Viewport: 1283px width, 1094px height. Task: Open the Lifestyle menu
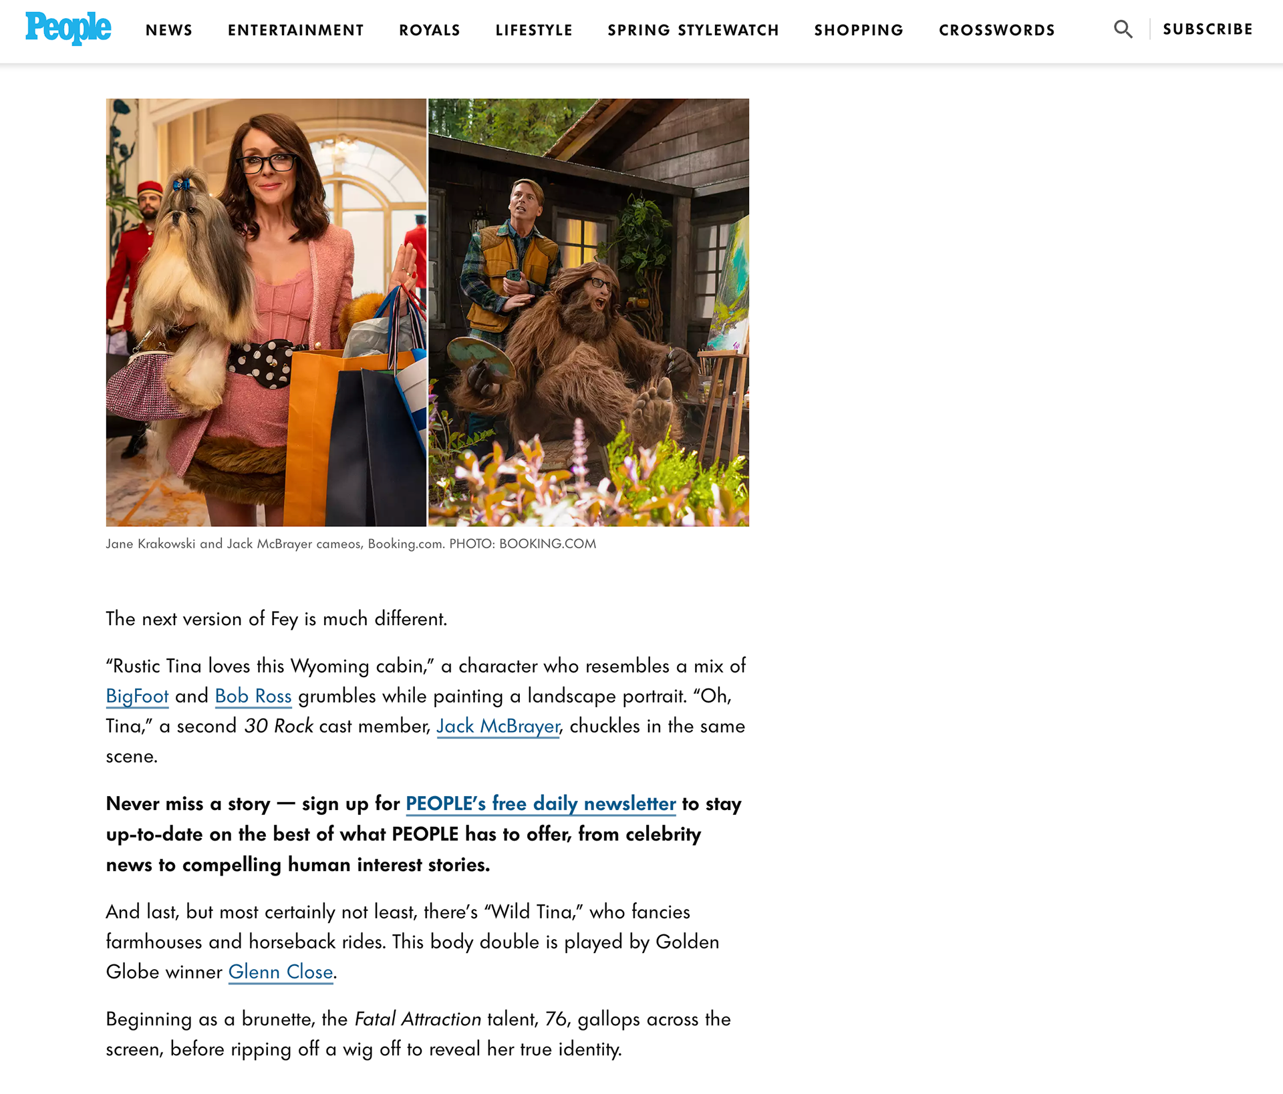tap(534, 30)
